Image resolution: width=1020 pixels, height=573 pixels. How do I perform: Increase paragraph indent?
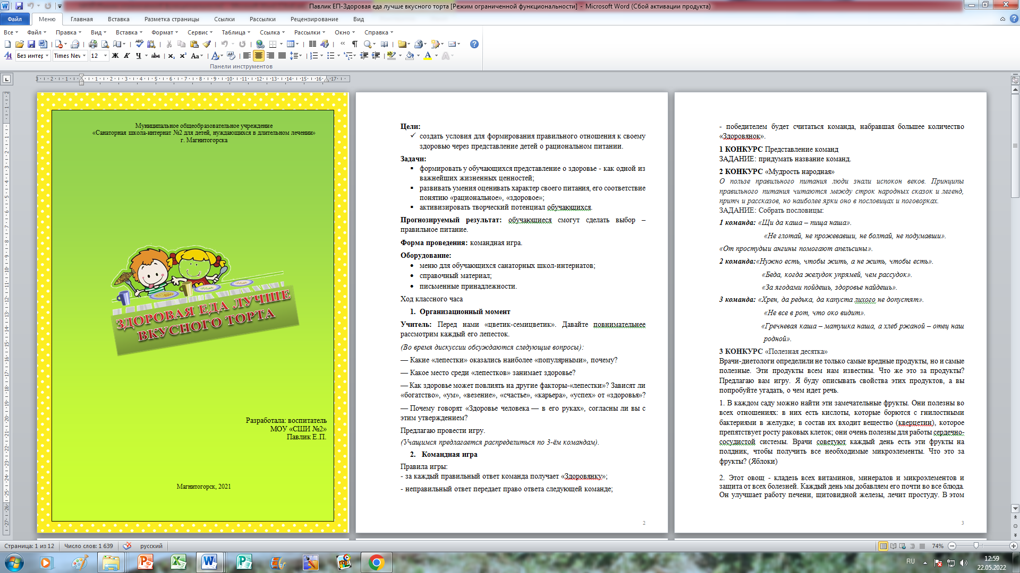point(376,56)
